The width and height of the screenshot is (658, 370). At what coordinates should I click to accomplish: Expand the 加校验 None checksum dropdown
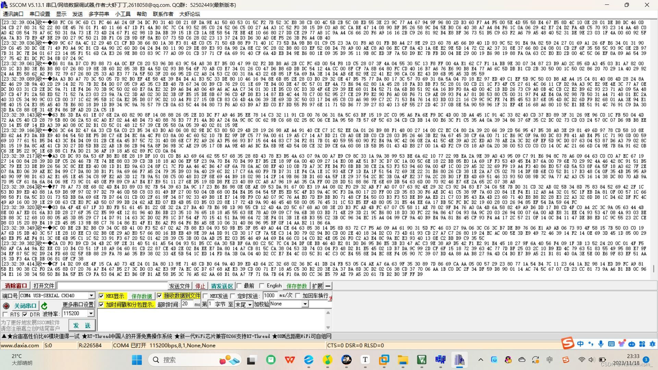305,304
